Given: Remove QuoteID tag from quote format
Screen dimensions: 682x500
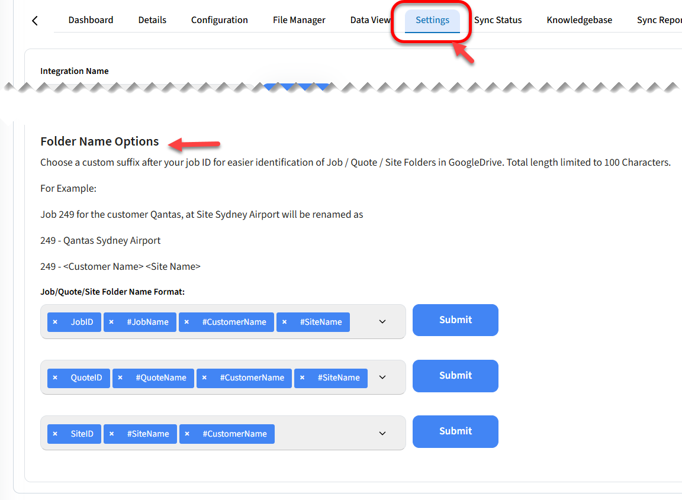Looking at the screenshot, I should coord(55,378).
